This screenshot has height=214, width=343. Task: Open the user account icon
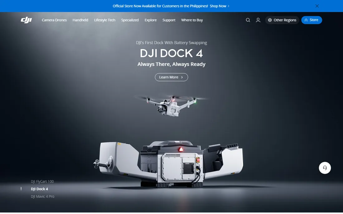tap(258, 20)
